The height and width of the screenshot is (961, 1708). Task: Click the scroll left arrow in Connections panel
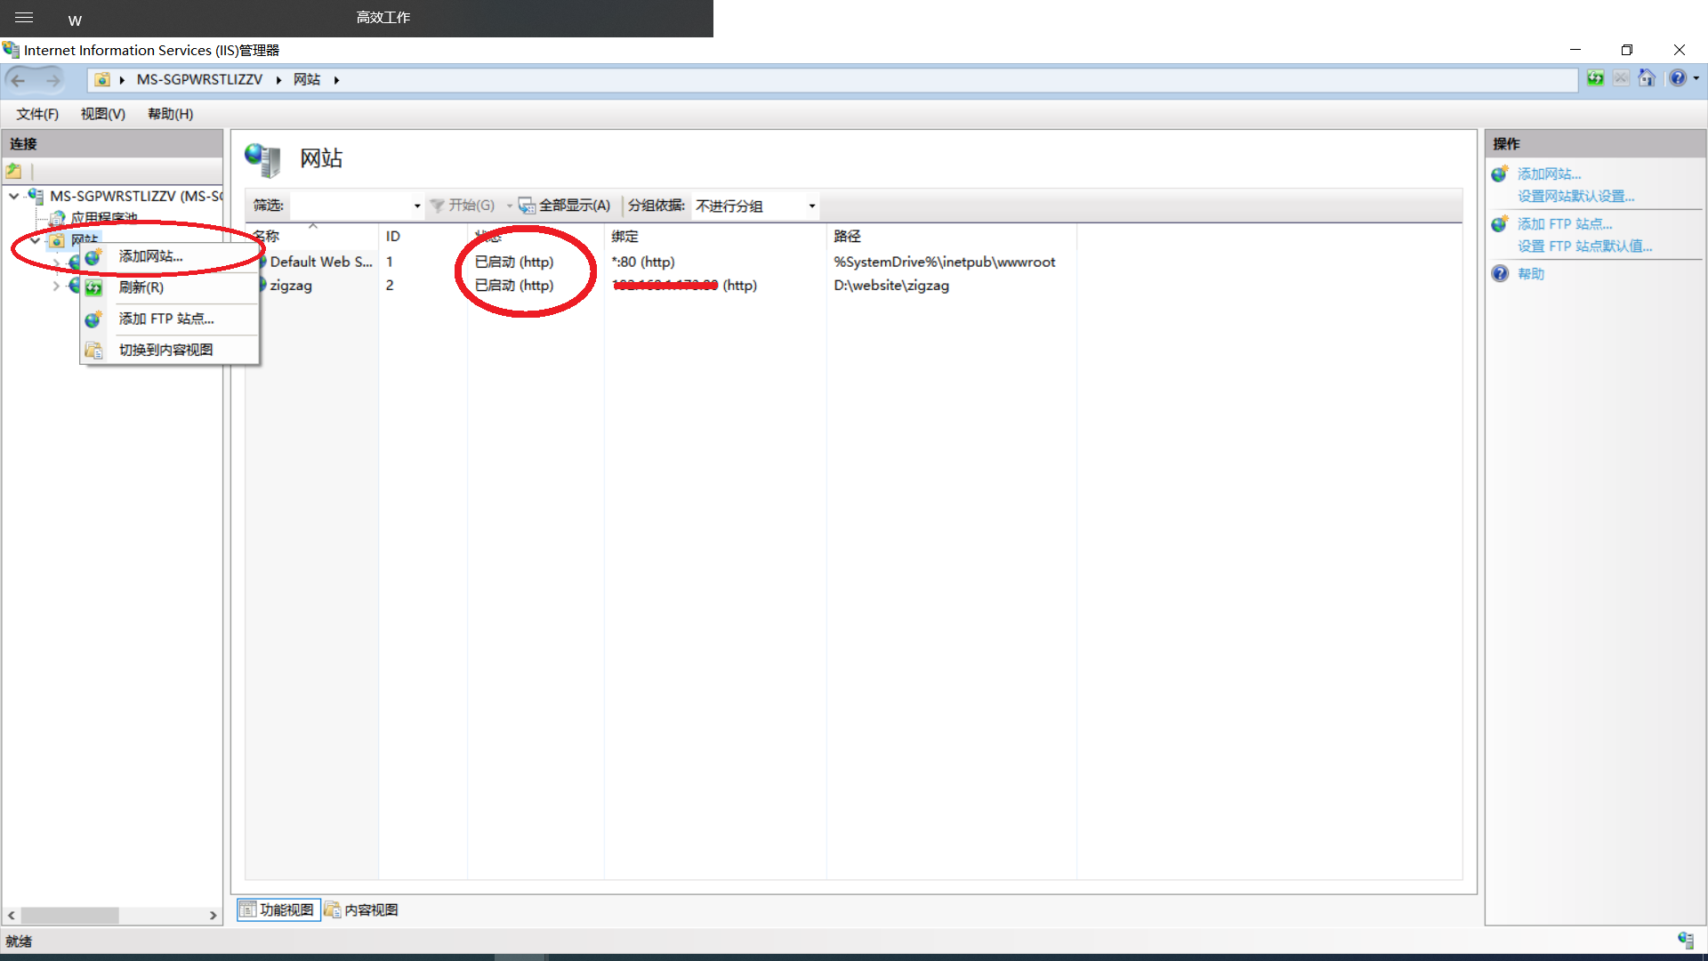pos(12,915)
